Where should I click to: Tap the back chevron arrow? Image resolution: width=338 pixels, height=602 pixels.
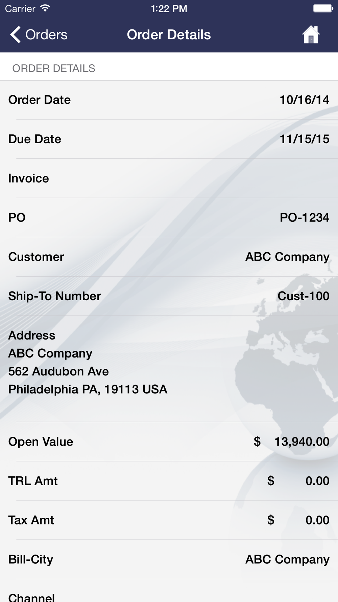tap(15, 35)
